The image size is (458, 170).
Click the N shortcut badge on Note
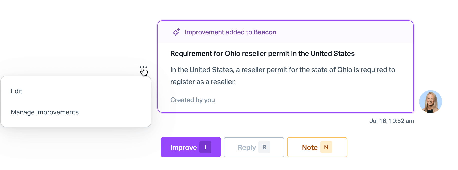[x=326, y=147]
